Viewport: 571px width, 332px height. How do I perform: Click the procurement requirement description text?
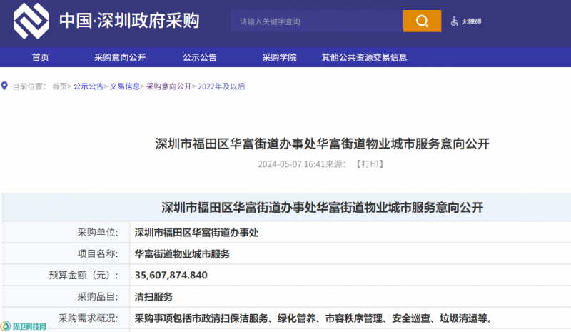point(314,318)
